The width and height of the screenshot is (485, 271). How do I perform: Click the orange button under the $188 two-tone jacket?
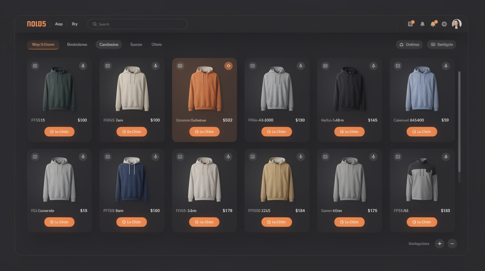[422, 222]
